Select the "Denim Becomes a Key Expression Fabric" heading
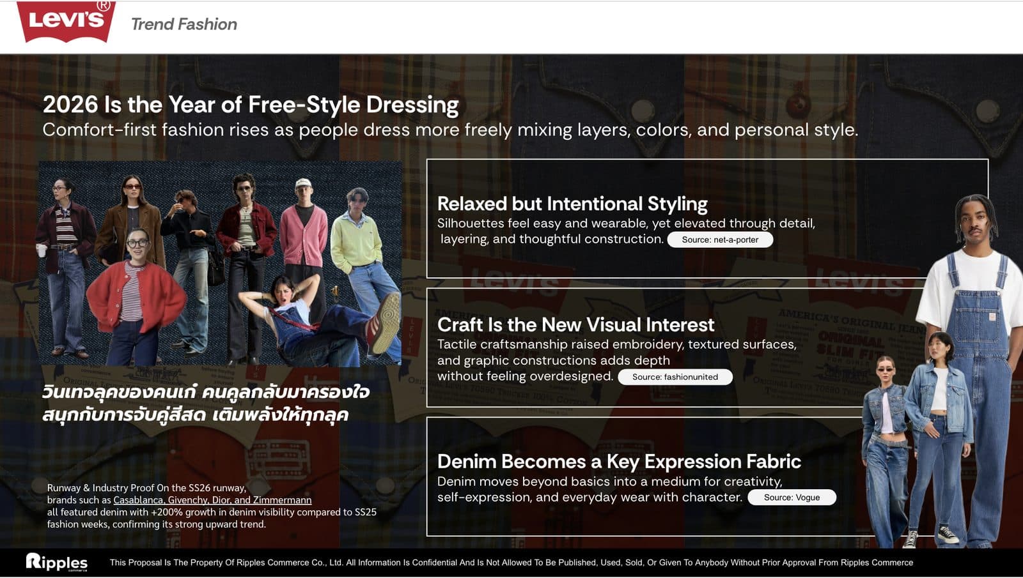 pyautogui.click(x=619, y=461)
